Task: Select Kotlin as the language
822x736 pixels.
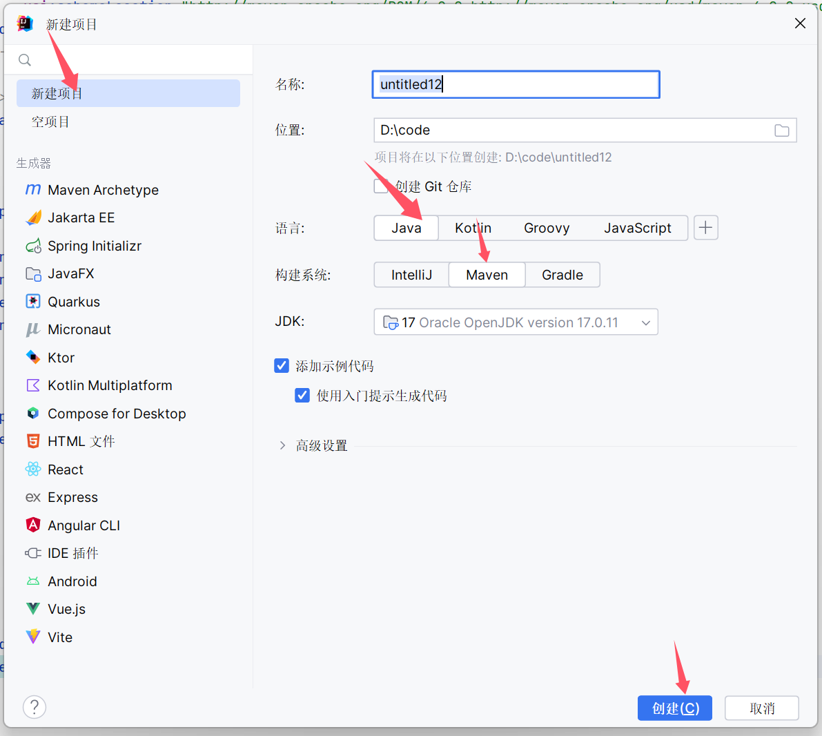Action: [x=473, y=228]
